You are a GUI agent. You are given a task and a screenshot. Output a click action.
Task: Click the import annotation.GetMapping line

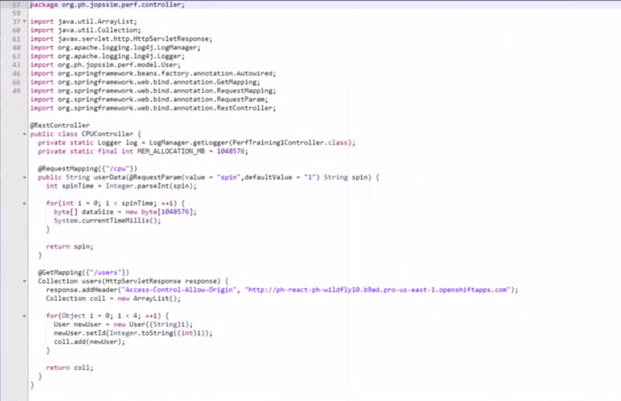click(145, 82)
